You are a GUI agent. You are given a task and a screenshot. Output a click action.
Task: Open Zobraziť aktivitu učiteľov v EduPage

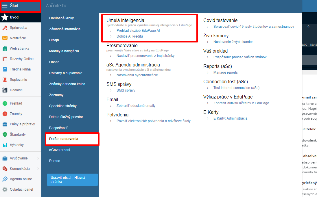pos(241,103)
